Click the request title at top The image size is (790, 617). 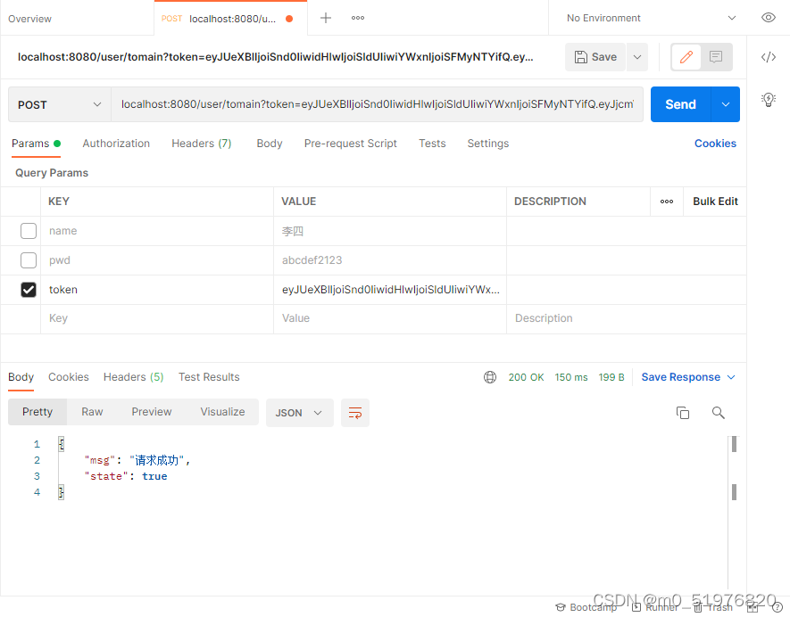[275, 57]
